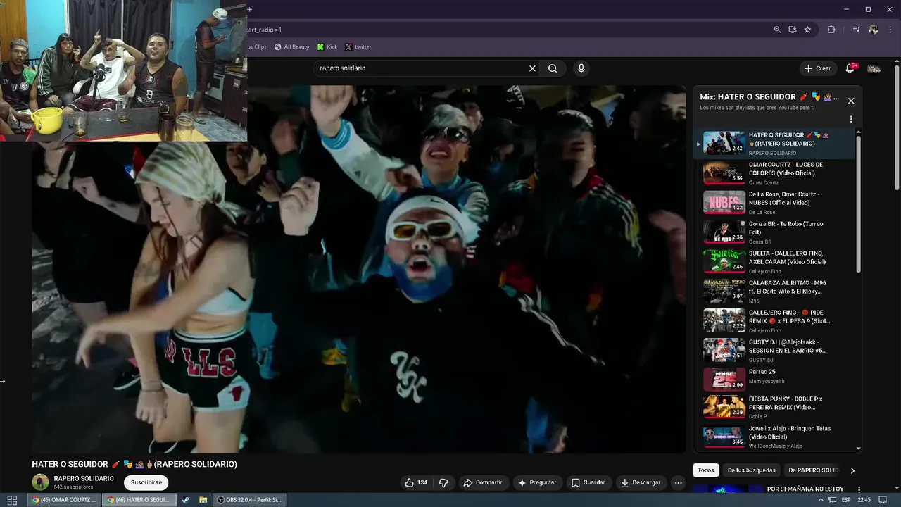The height and width of the screenshot is (507, 901).
Task: Show hidden system tray icons
Action: 821,500
